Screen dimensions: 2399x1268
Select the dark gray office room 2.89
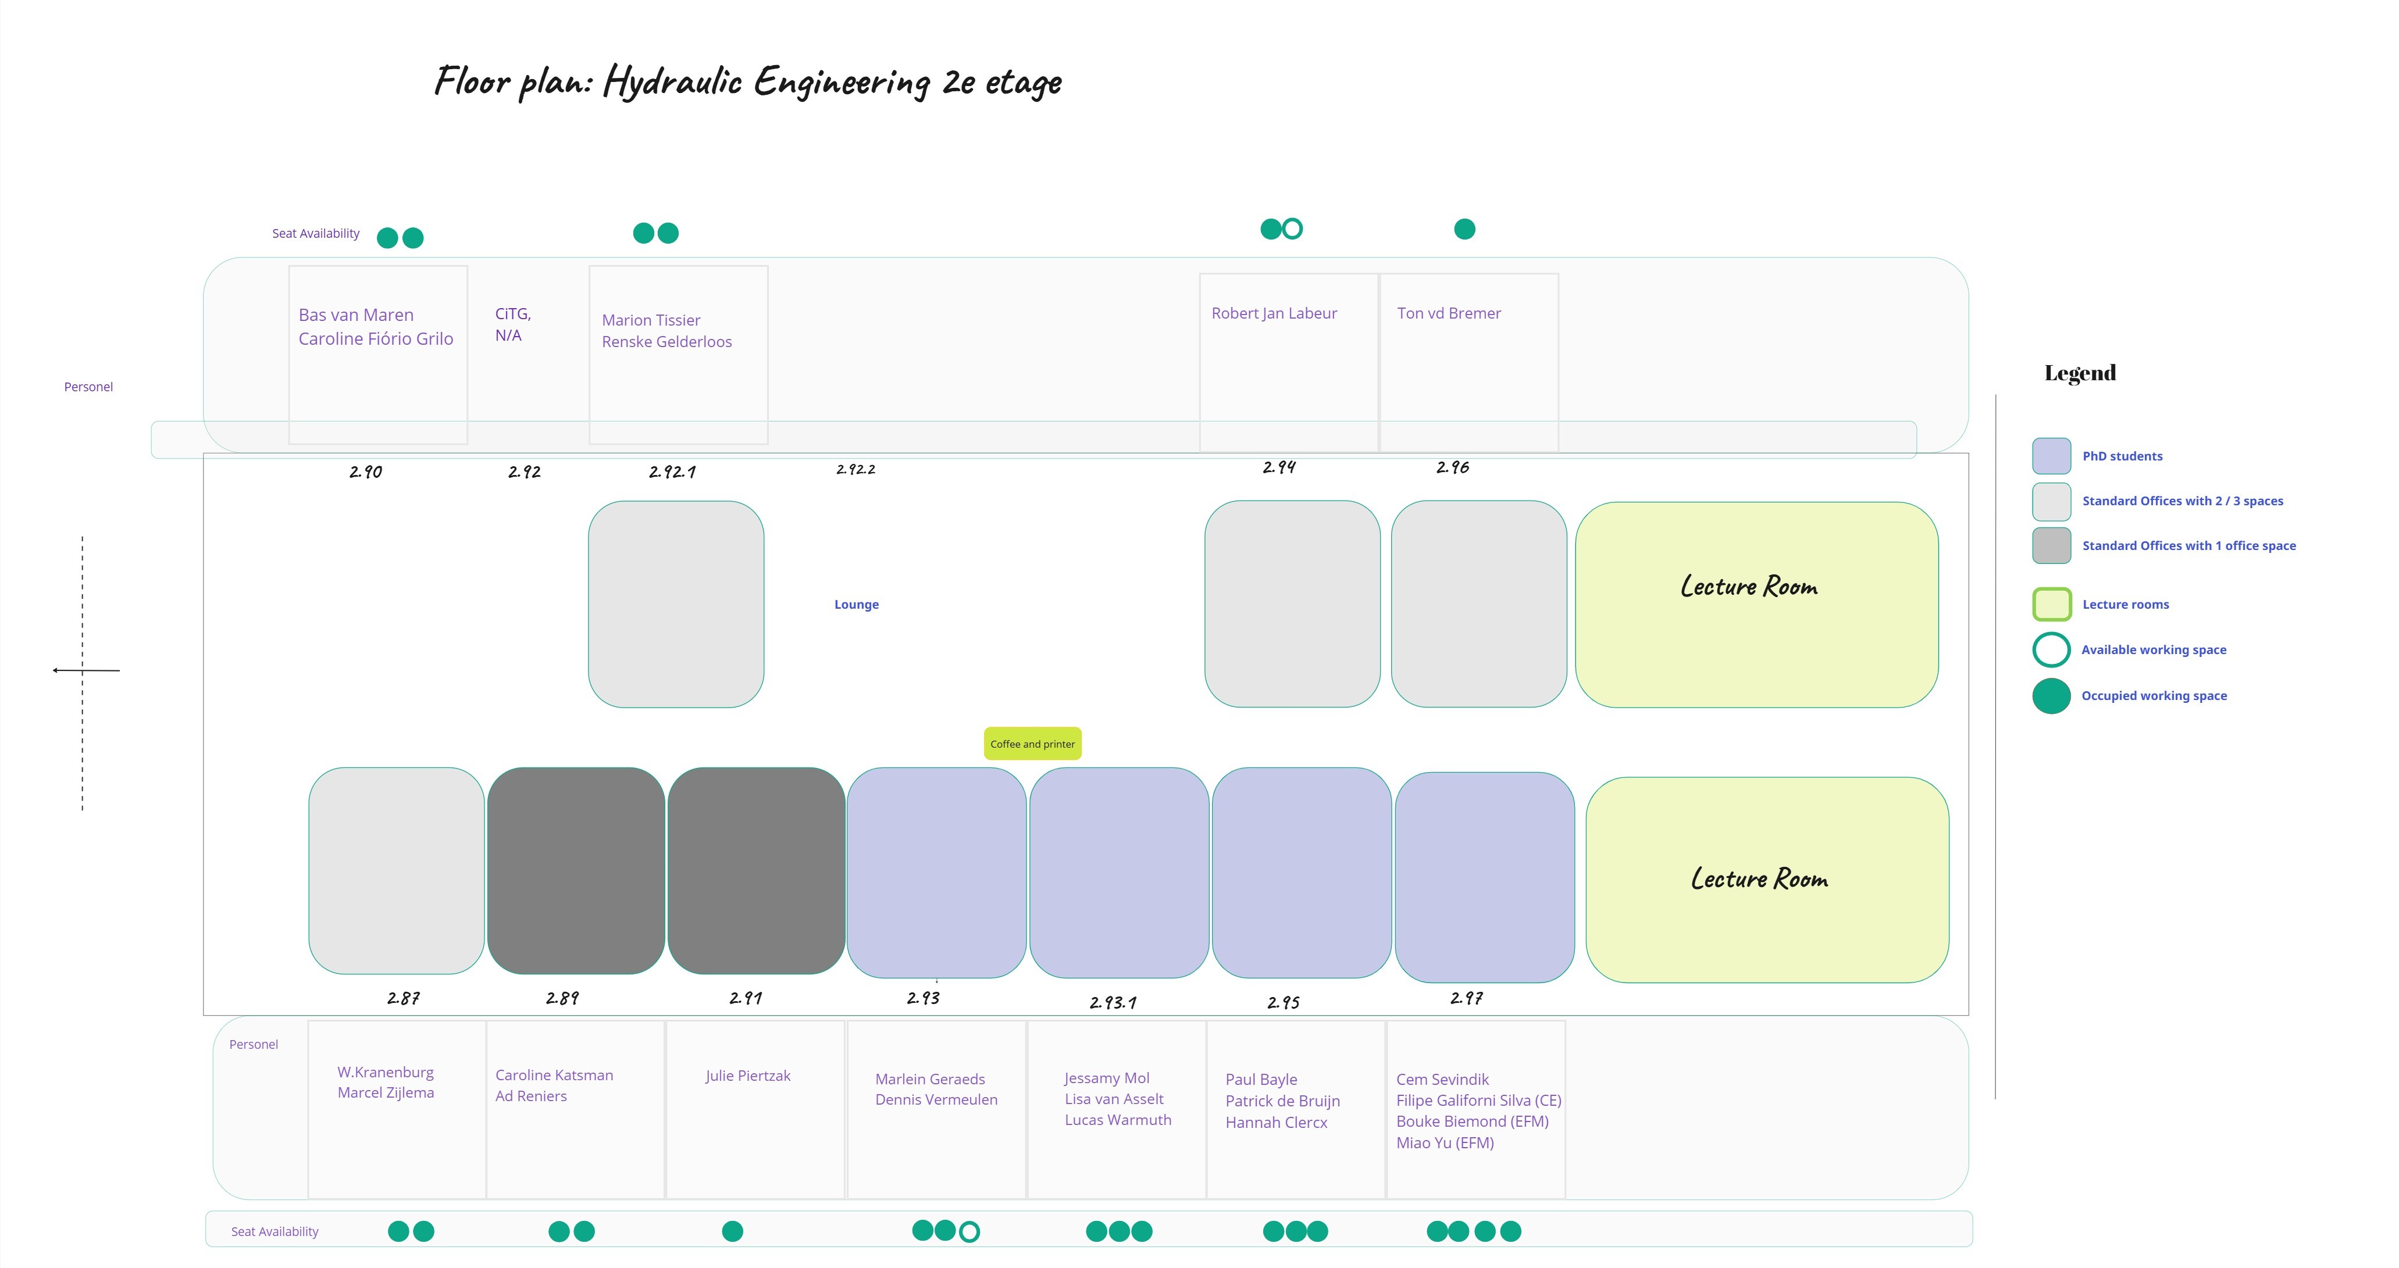(576, 870)
